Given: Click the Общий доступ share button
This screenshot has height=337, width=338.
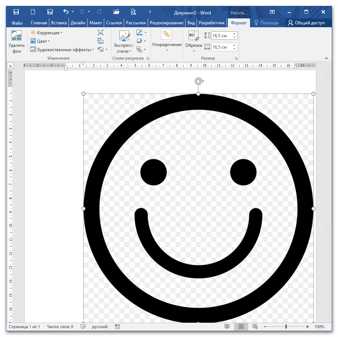Looking at the screenshot, I should click(307, 23).
